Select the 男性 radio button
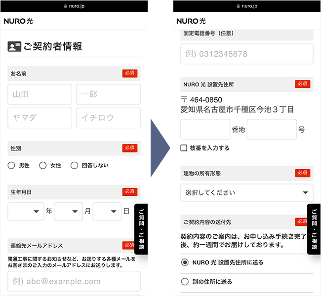Image resolution: width=321 pixels, height=296 pixels. tap(11, 165)
